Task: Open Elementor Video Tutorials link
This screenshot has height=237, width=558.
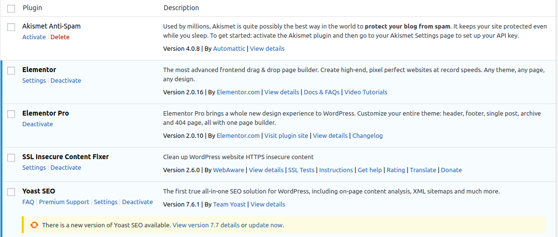Action: point(366,92)
